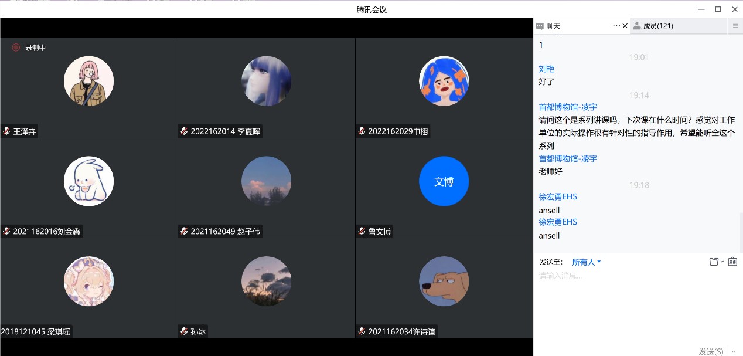Expand the 所有人 recipient dropdown
This screenshot has height=356, width=743.
(587, 262)
